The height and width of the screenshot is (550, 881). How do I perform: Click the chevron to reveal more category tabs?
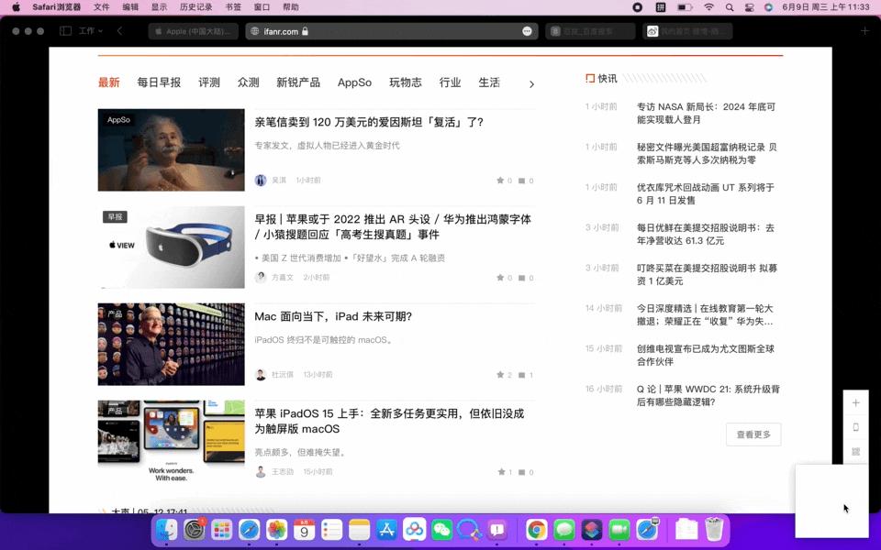tap(531, 83)
